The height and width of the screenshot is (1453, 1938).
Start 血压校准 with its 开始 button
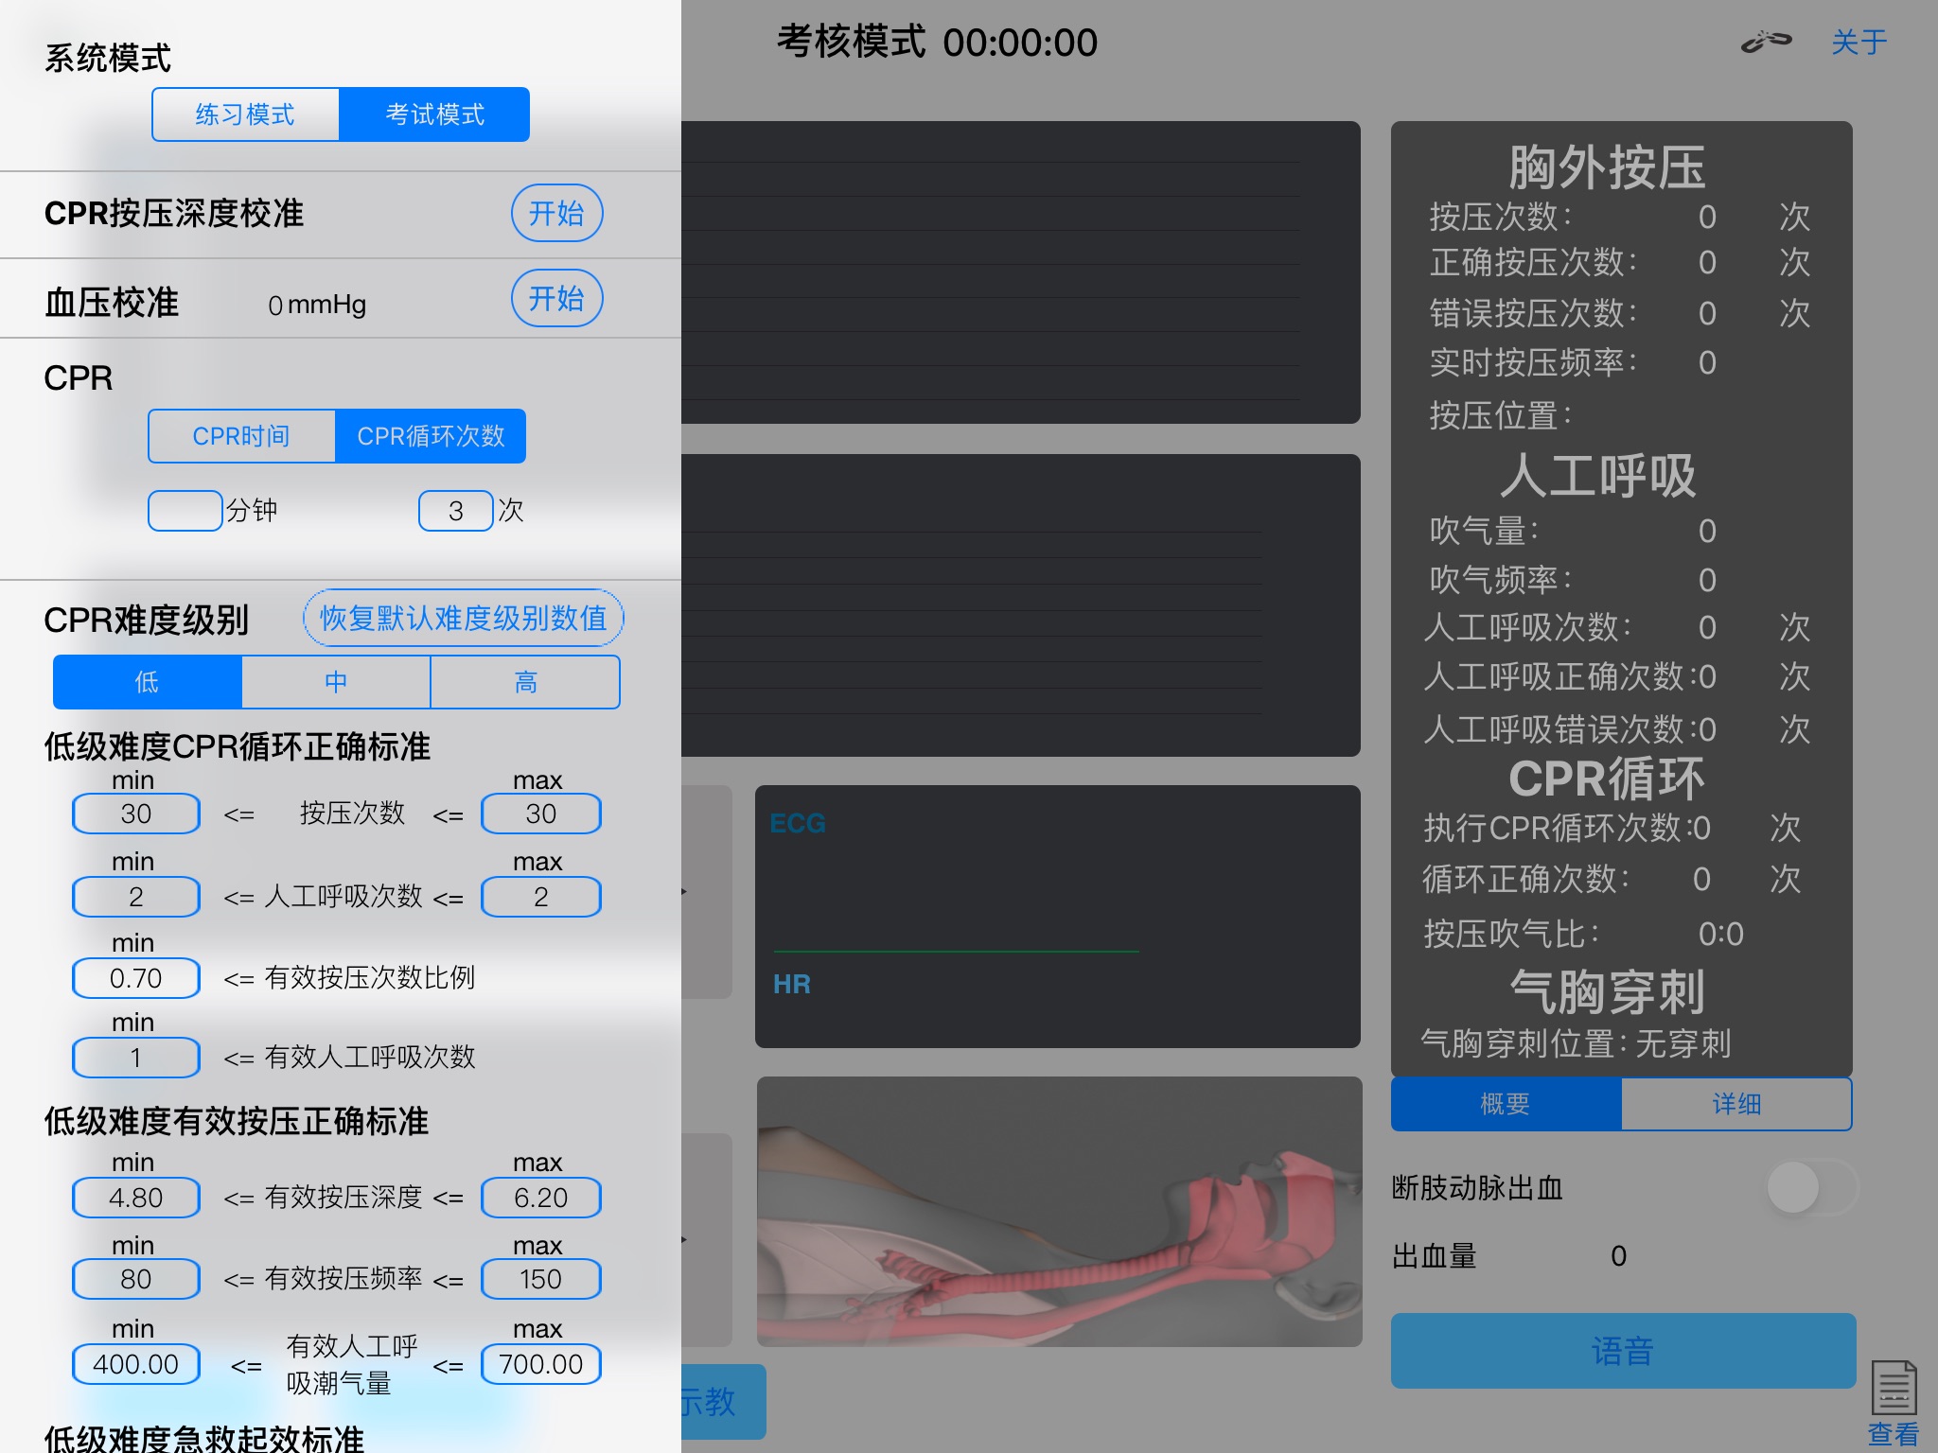tap(556, 298)
